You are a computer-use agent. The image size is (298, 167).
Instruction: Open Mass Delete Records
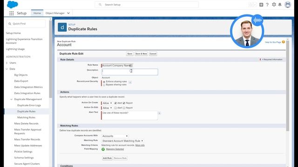26,123
